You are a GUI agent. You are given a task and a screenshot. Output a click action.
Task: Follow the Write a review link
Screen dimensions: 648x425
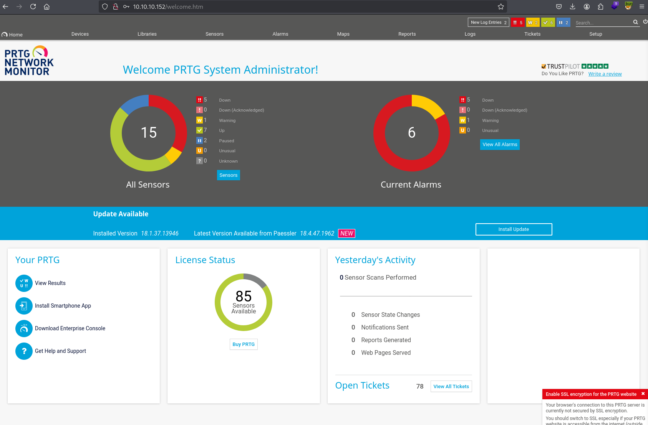pos(605,74)
